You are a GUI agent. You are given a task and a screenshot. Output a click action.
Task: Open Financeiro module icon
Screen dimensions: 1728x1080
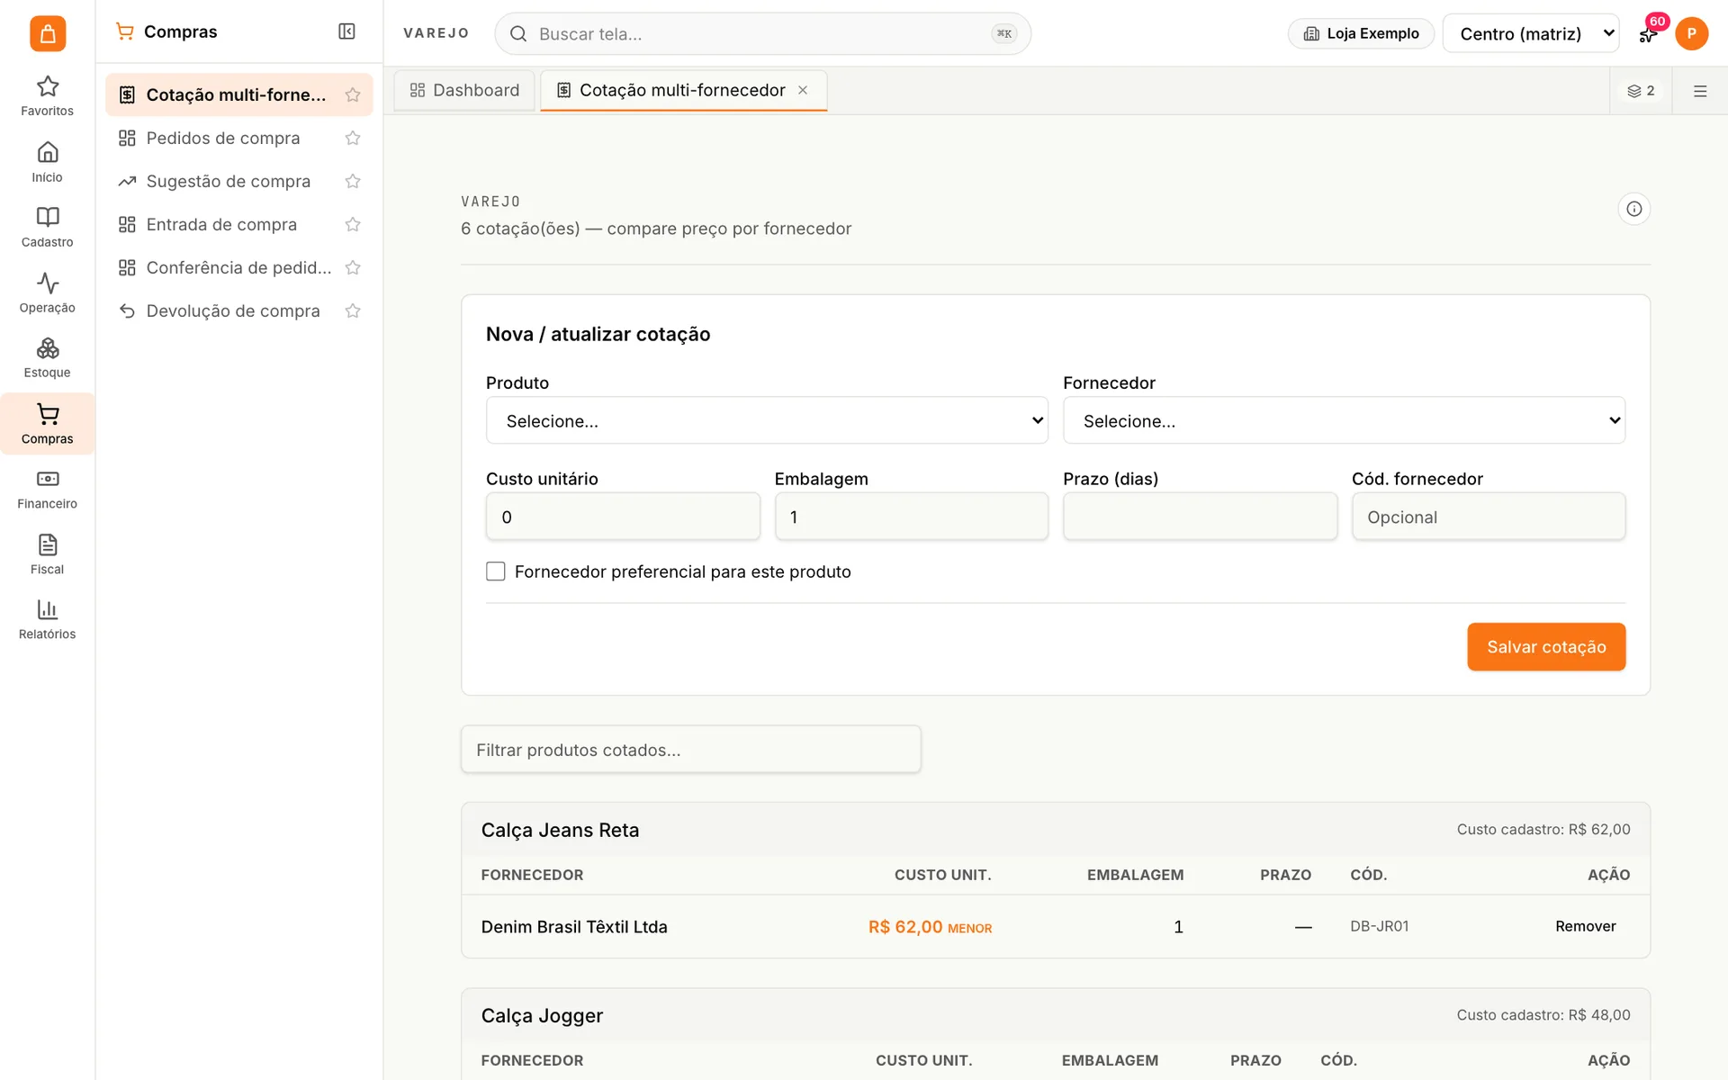(47, 490)
